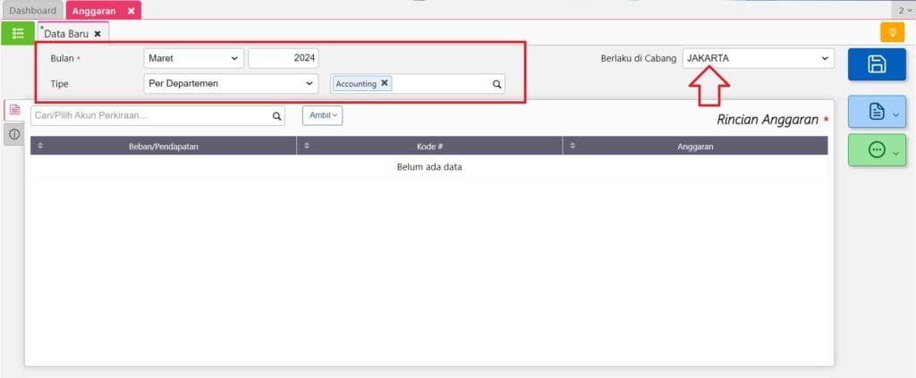Viewport: 916px width, 378px height.
Task: Click search icon in account search field
Action: tap(276, 116)
